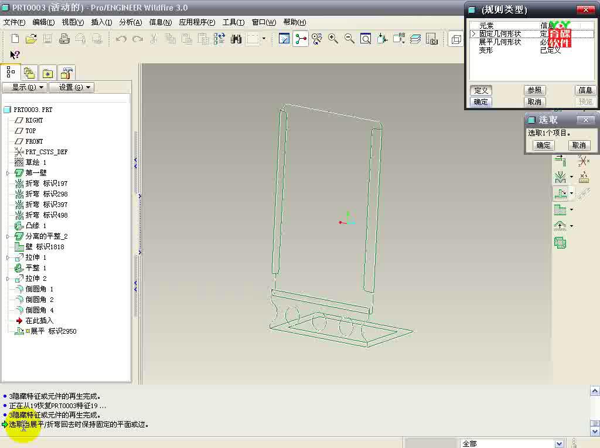Open the 分析(A) menu
Image resolution: width=600 pixels, height=448 pixels.
[131, 22]
